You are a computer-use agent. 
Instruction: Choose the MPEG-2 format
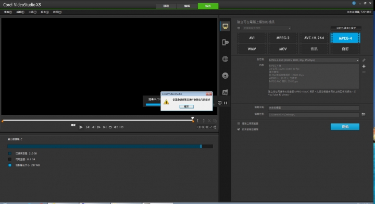pos(283,38)
